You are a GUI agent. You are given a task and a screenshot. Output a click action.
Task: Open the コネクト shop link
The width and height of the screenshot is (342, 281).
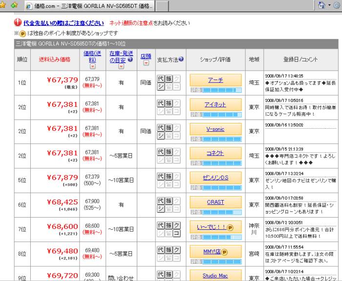pos(215,153)
